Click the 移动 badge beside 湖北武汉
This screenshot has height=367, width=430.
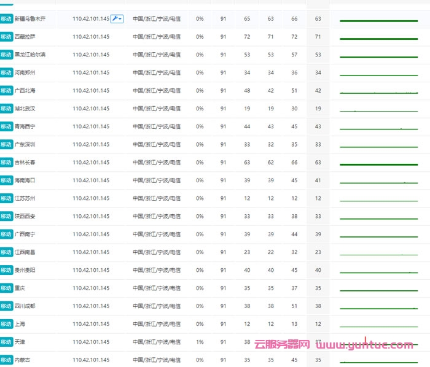point(7,109)
